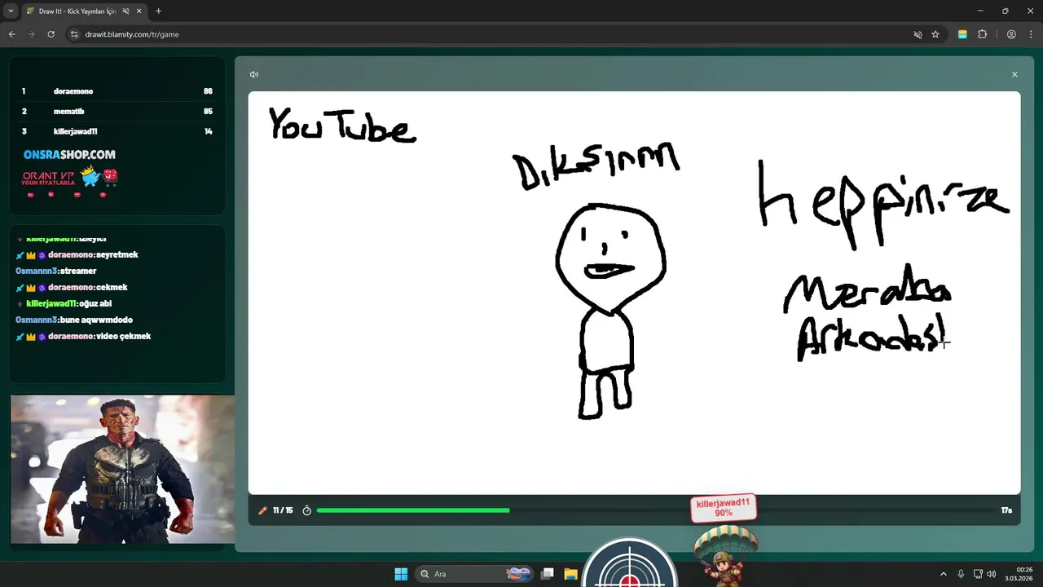Click the round timer icon
1043x587 pixels.
pyautogui.click(x=307, y=510)
